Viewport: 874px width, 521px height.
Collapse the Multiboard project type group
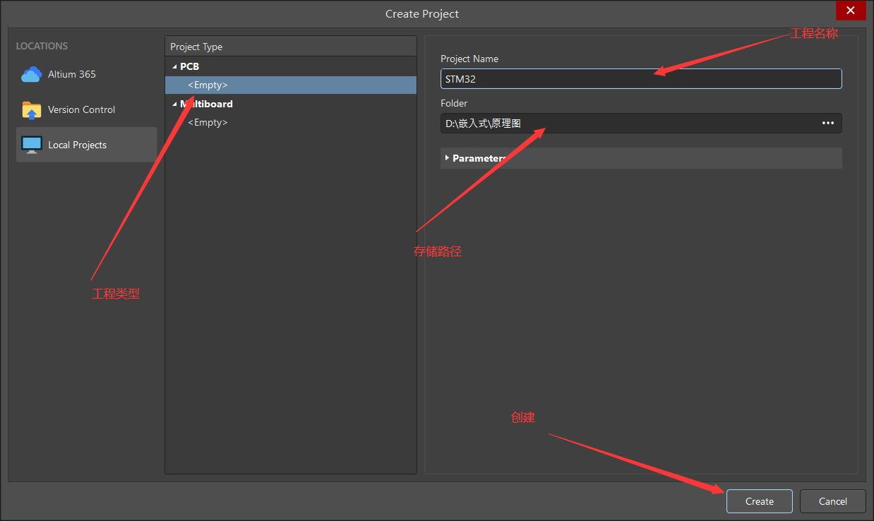(174, 104)
